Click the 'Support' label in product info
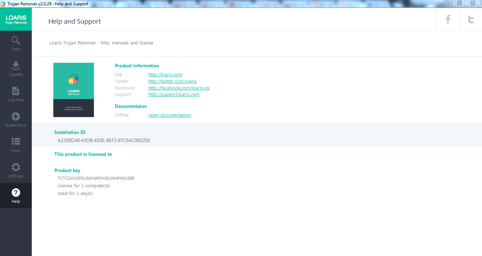Screen dimensions: 482x256 point(123,95)
